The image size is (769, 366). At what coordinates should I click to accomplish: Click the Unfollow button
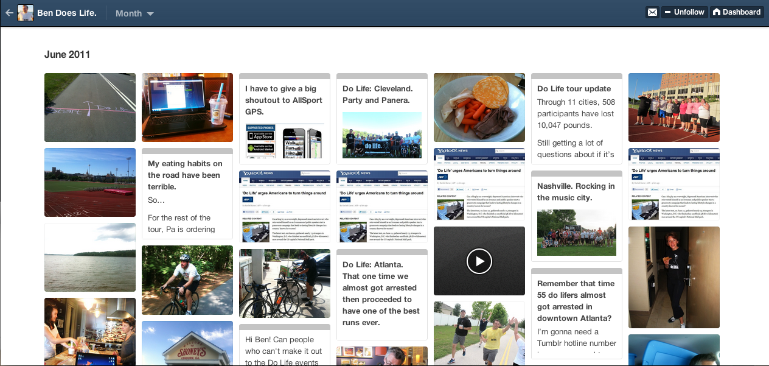tap(684, 12)
